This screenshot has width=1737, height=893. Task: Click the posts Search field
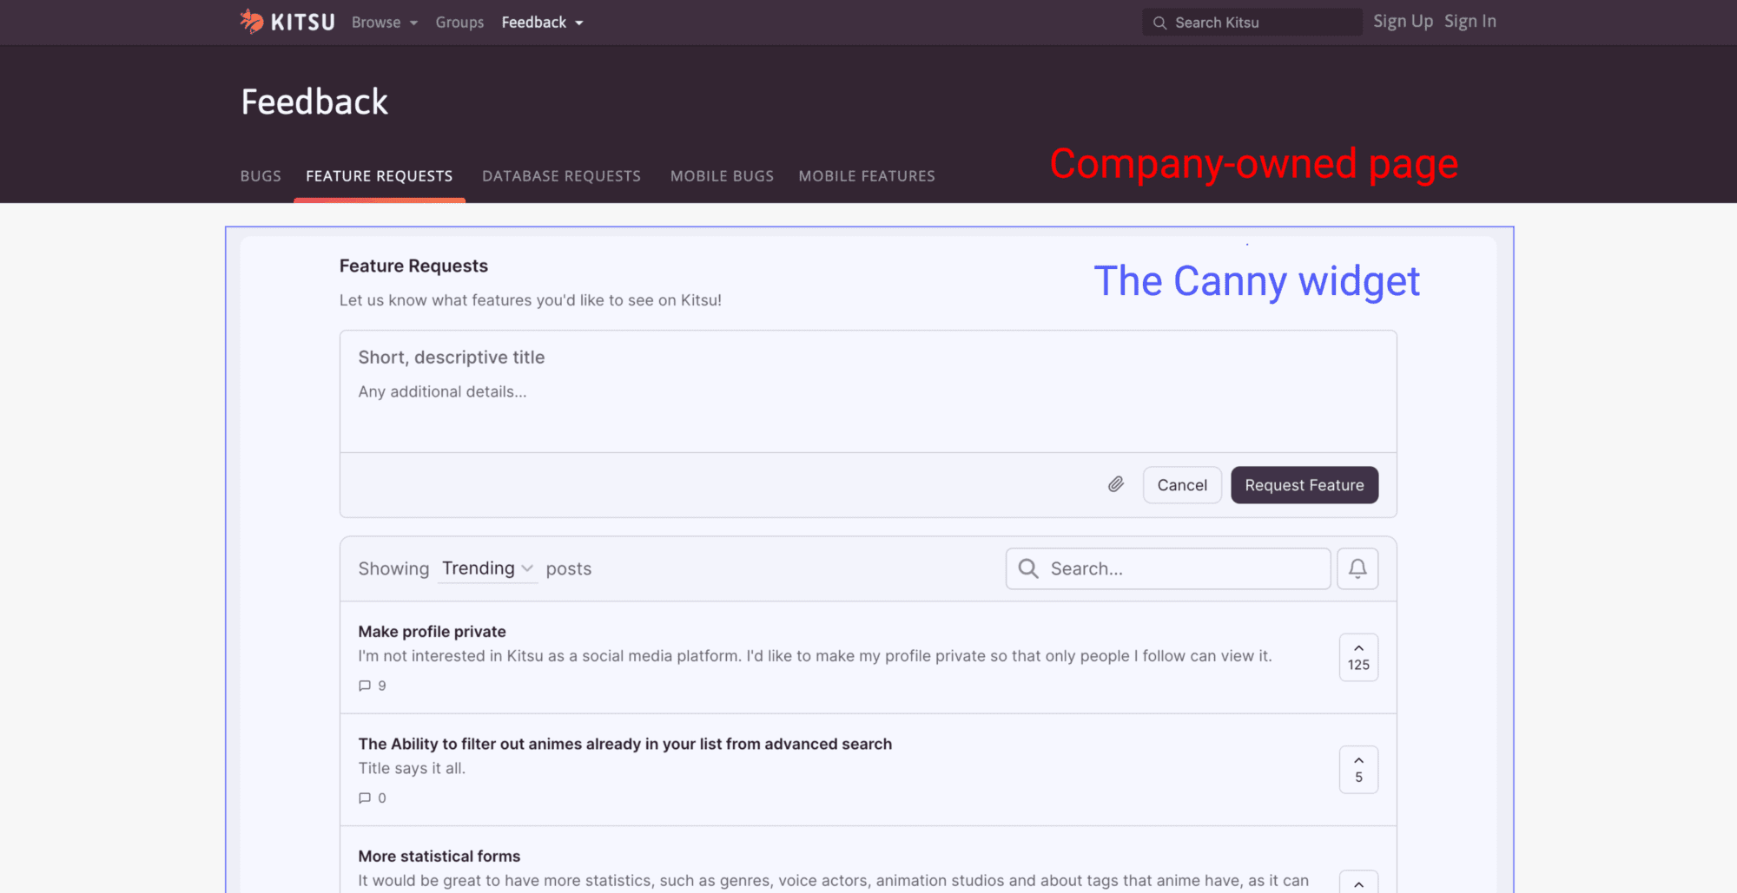(x=1168, y=568)
